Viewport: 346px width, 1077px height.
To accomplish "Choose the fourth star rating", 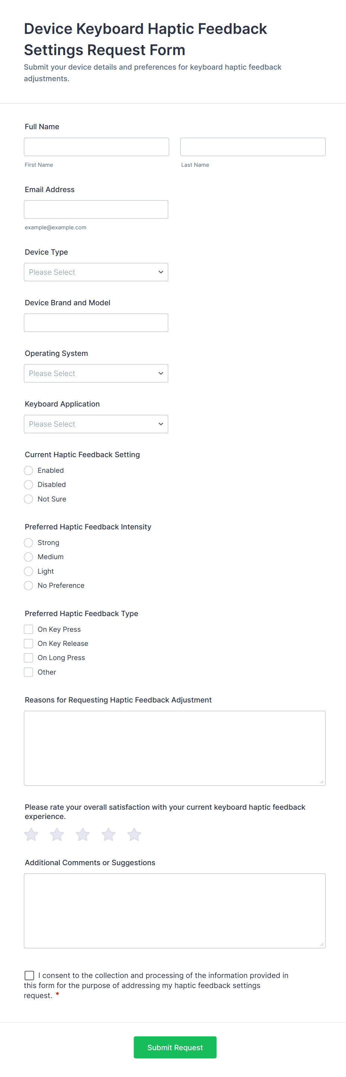I will click(109, 835).
